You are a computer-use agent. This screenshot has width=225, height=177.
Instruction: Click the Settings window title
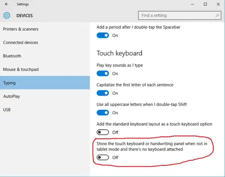(x=22, y=4)
